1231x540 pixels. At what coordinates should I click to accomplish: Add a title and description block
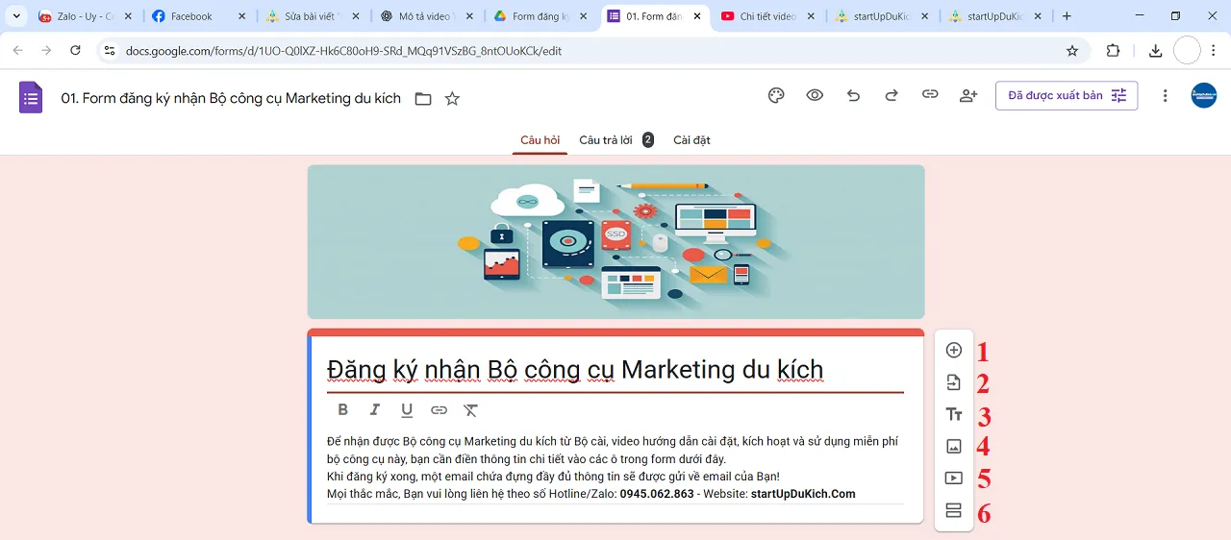953,415
